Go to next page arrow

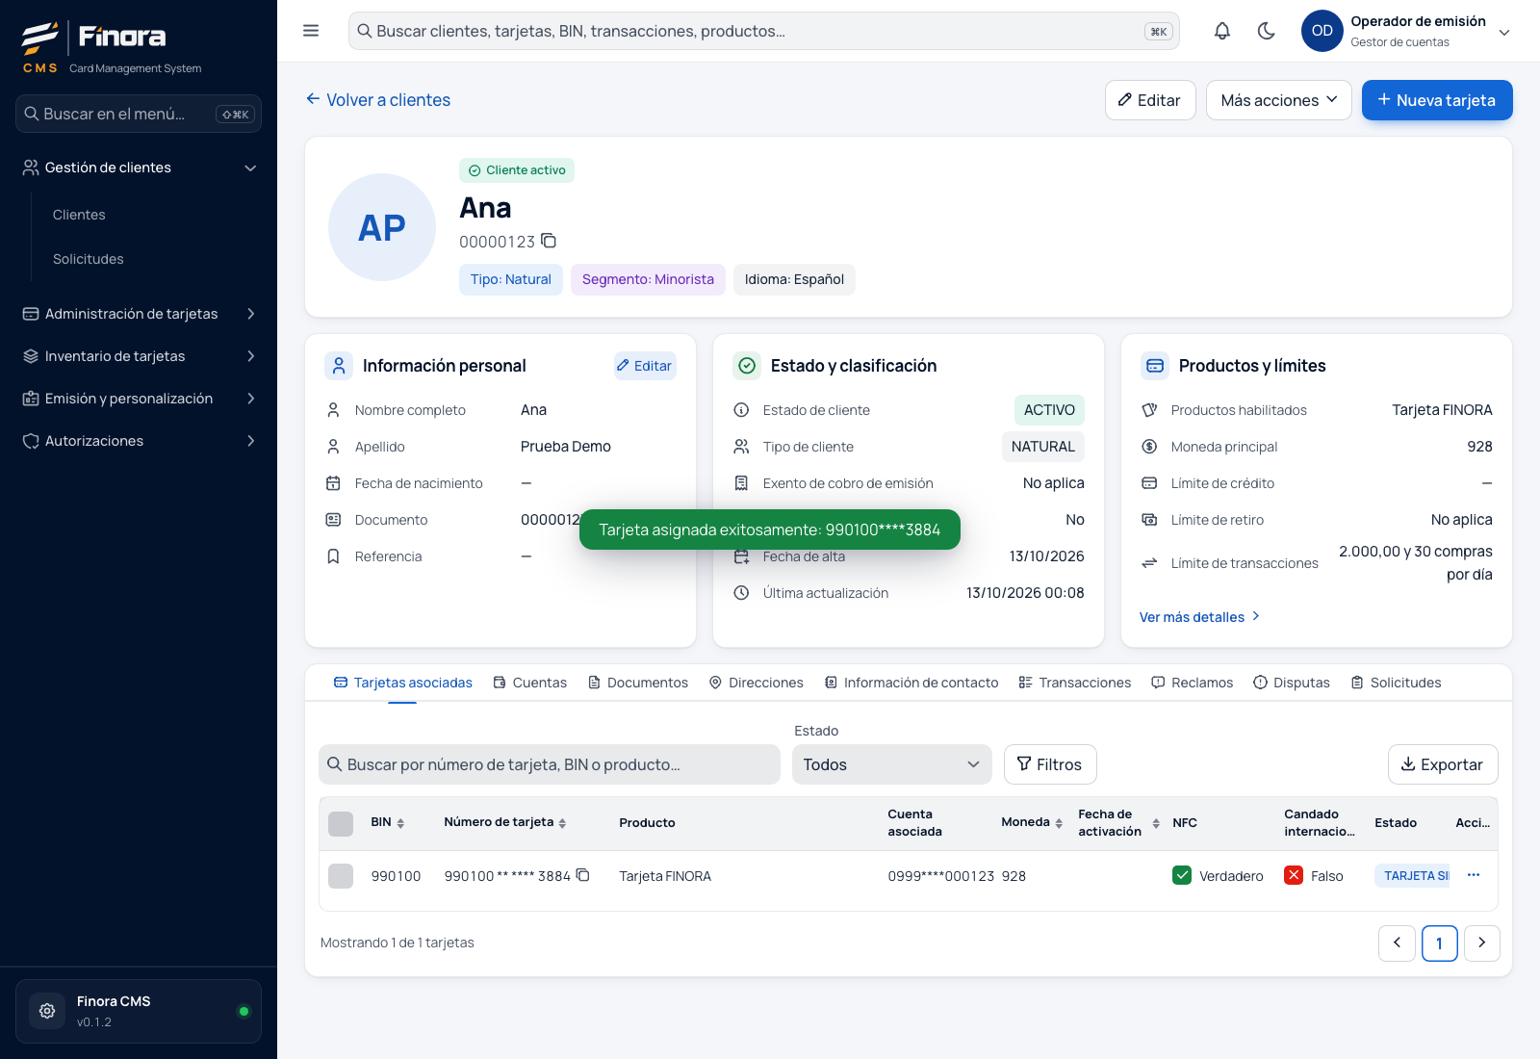(x=1482, y=943)
